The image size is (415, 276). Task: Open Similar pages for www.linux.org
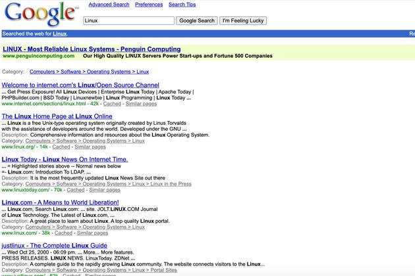[90, 147]
